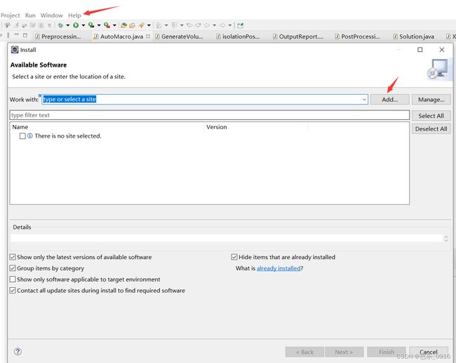Switch to the GenerateVolu... editor tab
The image size is (456, 363).
[x=179, y=37]
